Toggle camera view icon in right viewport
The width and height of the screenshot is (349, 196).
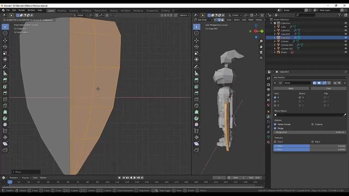pyautogui.click(x=261, y=52)
